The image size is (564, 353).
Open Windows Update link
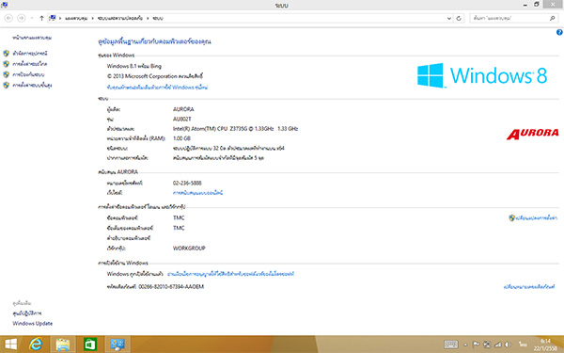tap(32, 323)
